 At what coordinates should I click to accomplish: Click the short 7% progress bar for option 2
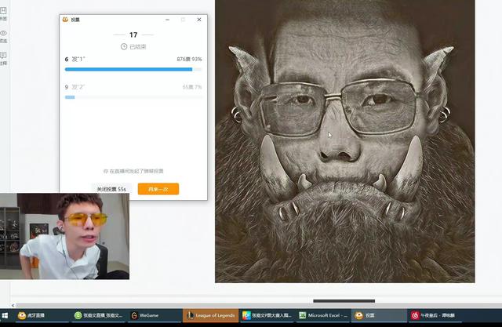(x=70, y=97)
